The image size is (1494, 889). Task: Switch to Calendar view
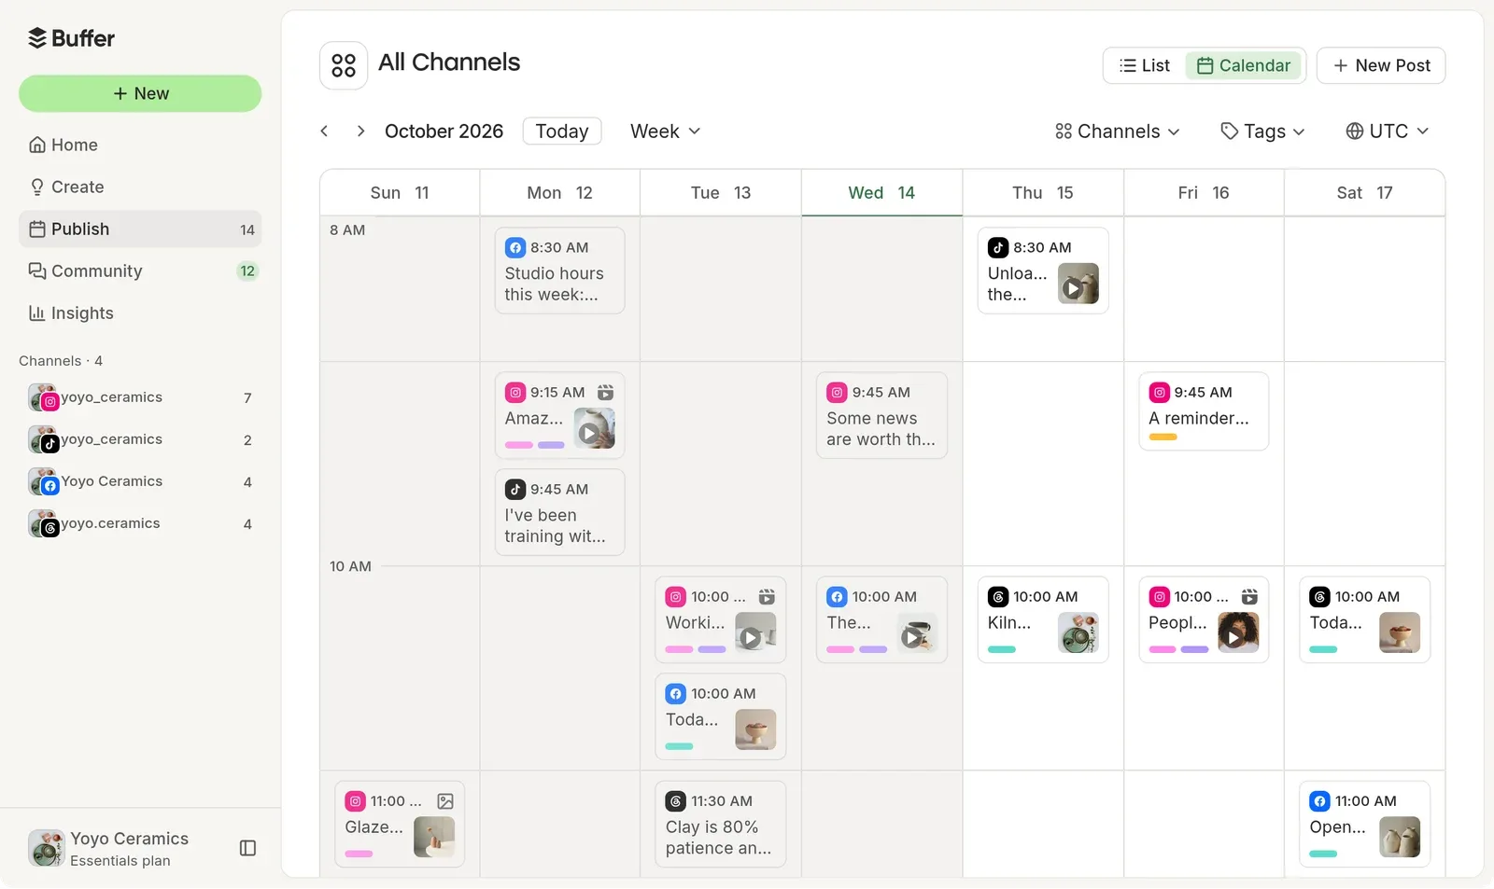pyautogui.click(x=1244, y=65)
